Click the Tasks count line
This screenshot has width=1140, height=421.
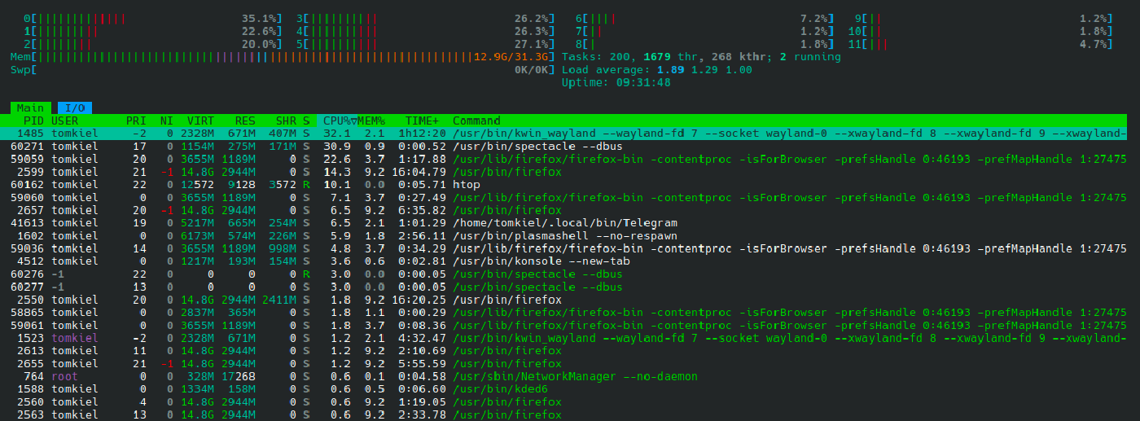[701, 57]
